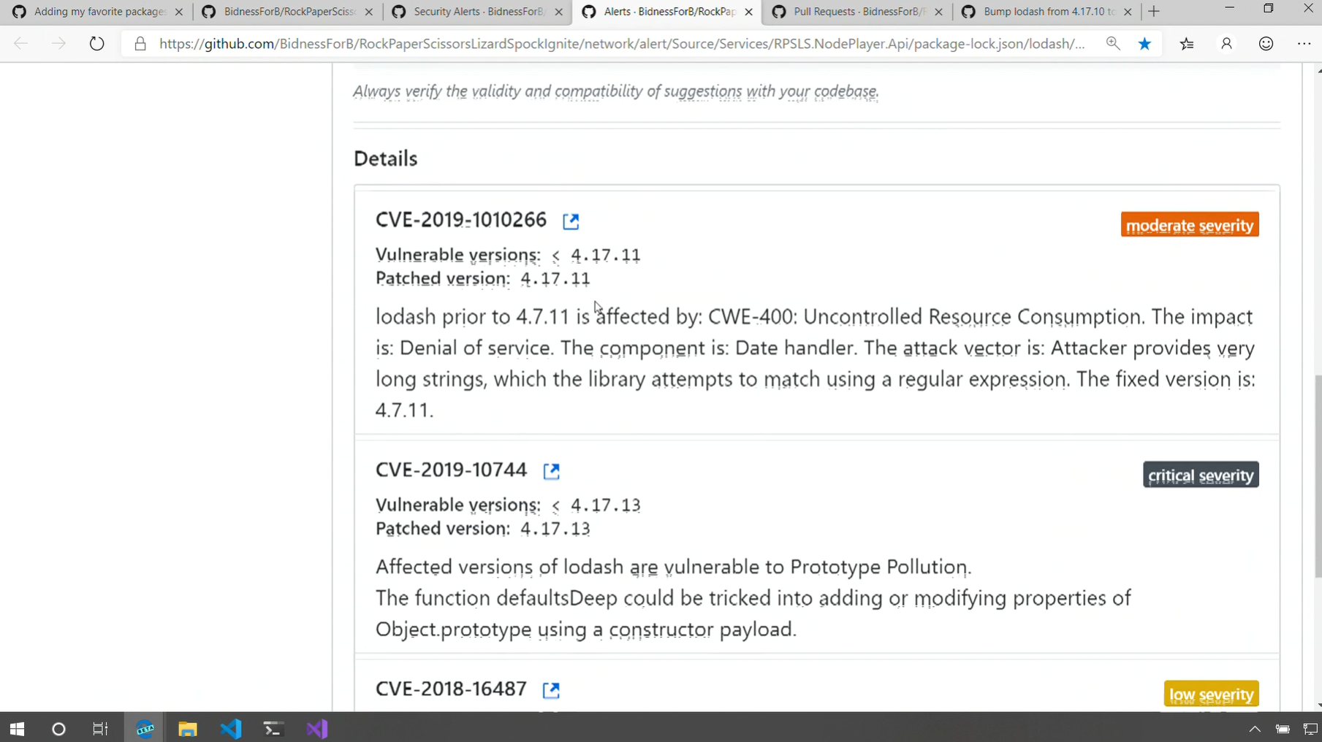The height and width of the screenshot is (742, 1322).
Task: Click the feedback smiley icon
Action: tap(1266, 44)
